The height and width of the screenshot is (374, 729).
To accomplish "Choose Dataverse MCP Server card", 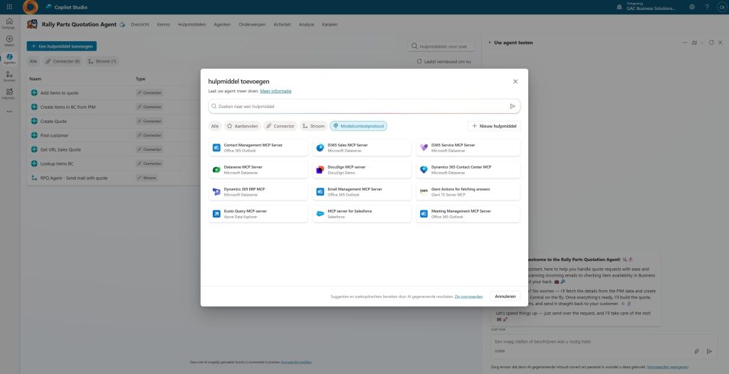I will pyautogui.click(x=258, y=169).
